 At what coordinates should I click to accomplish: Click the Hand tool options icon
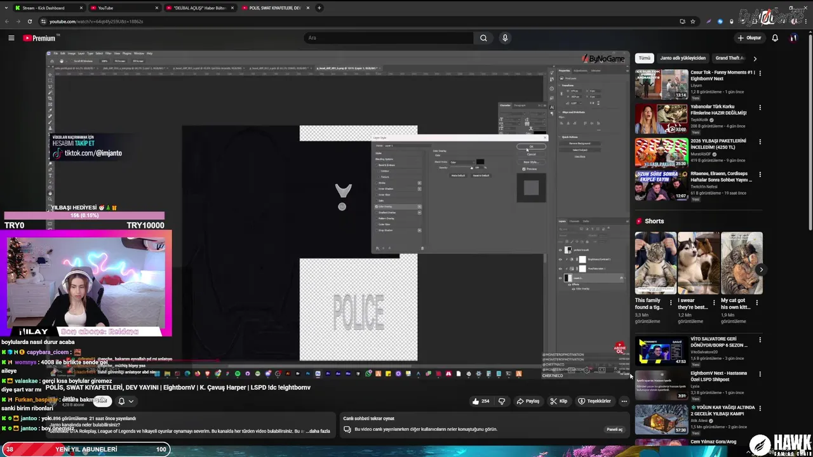tap(62, 61)
